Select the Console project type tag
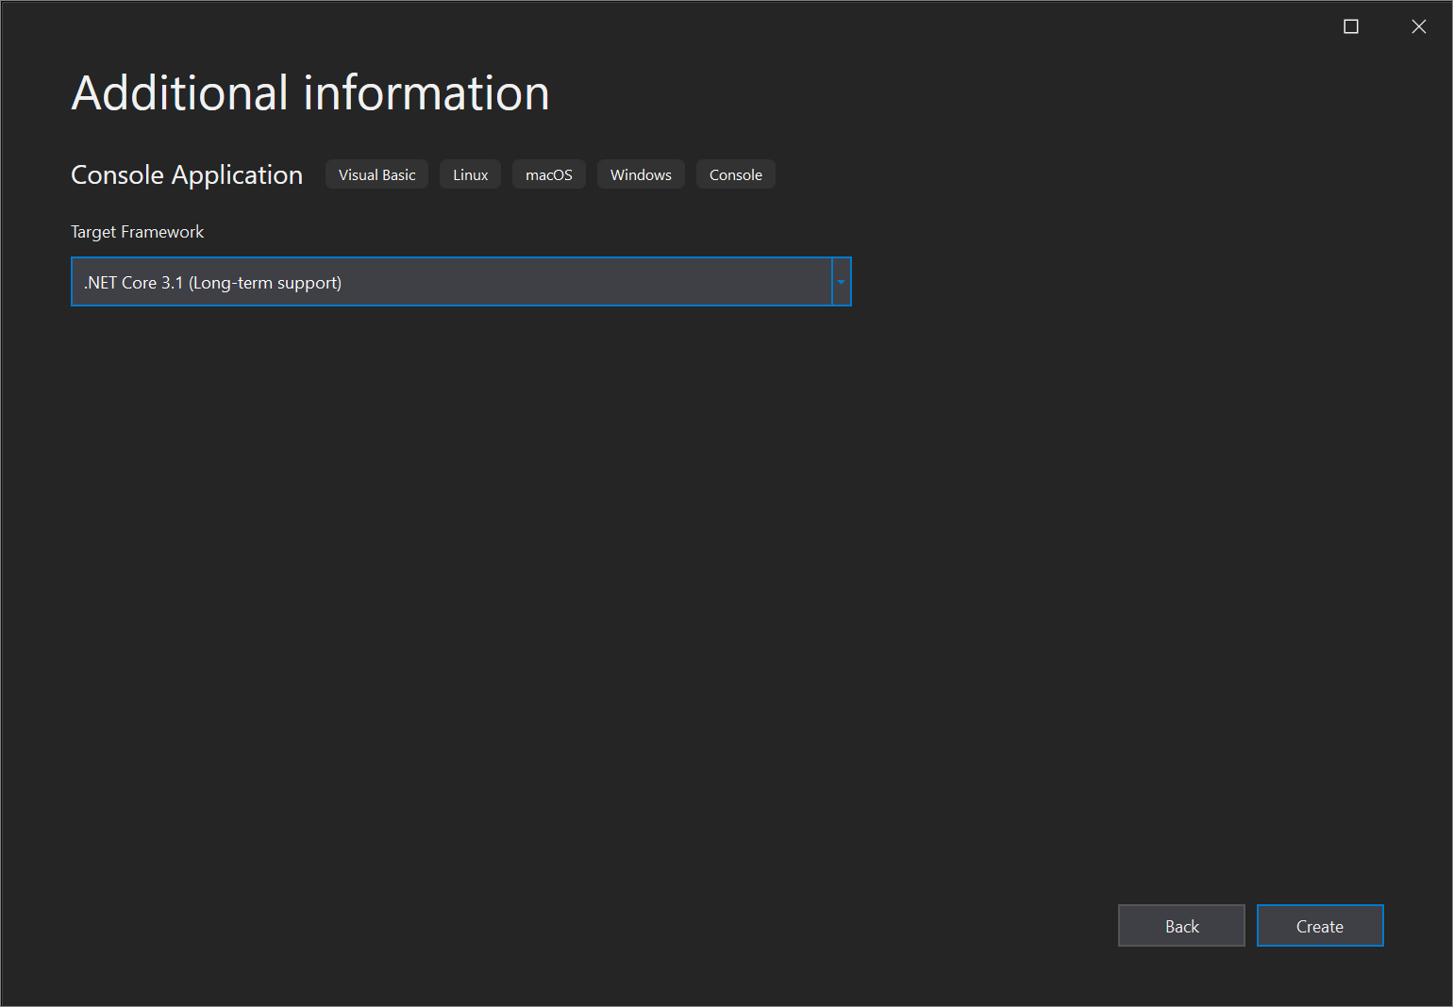 [x=735, y=173]
